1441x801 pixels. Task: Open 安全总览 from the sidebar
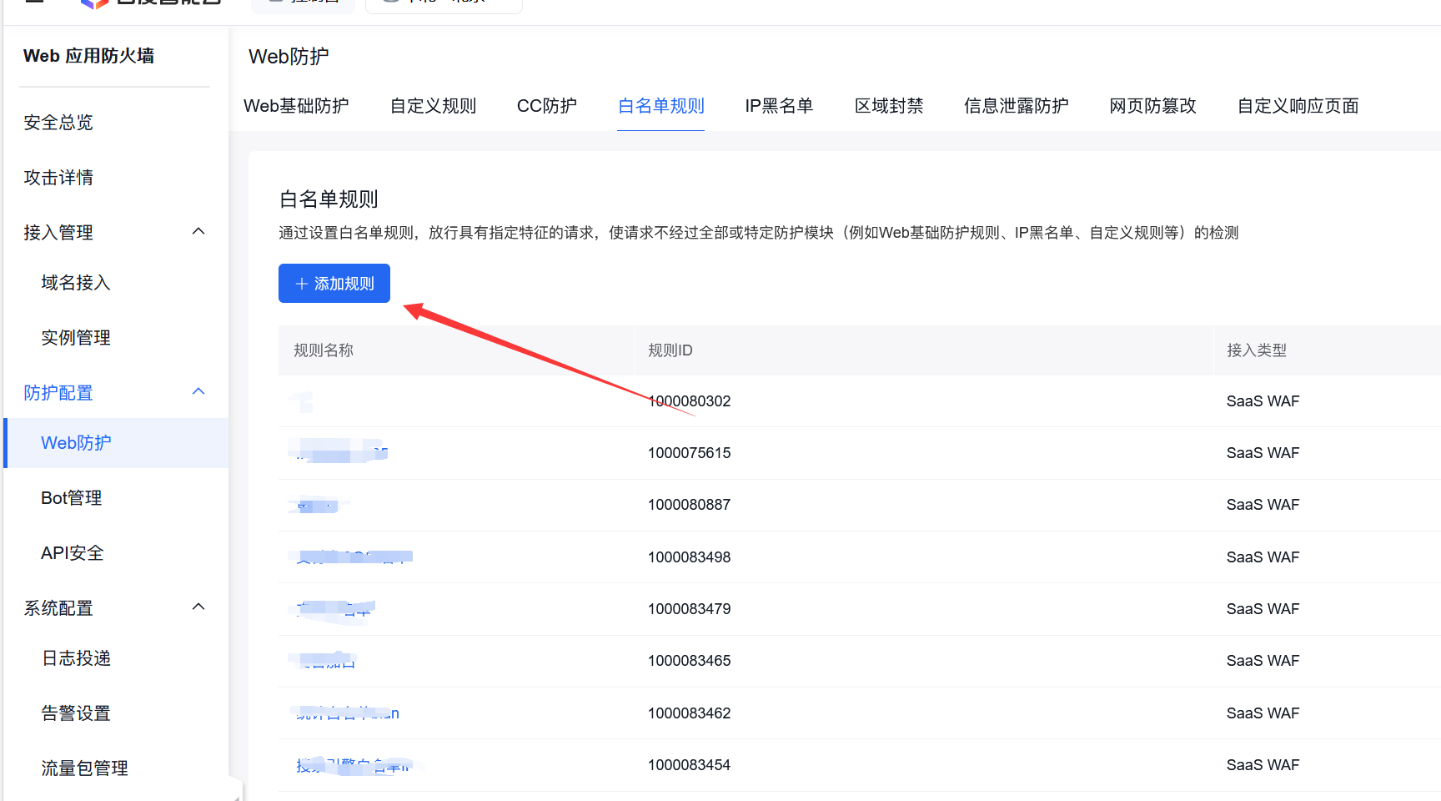(58, 122)
